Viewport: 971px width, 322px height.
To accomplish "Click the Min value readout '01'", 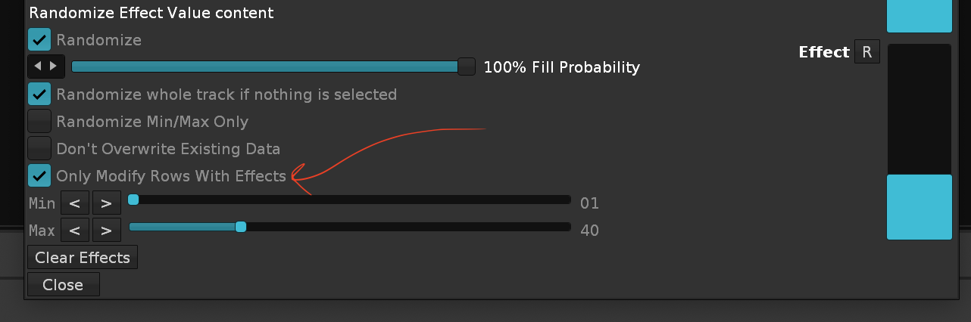I will 589,203.
